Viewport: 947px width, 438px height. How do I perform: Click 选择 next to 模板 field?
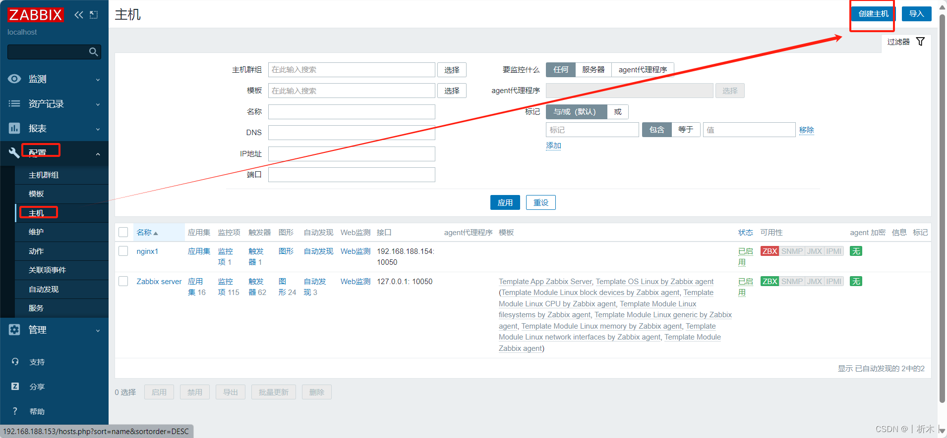click(452, 91)
